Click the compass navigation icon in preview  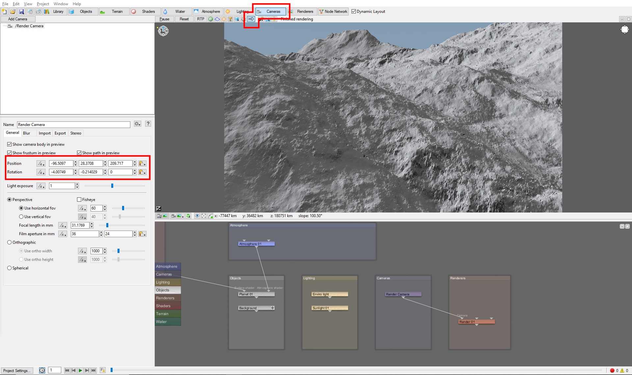pyautogui.click(x=163, y=31)
